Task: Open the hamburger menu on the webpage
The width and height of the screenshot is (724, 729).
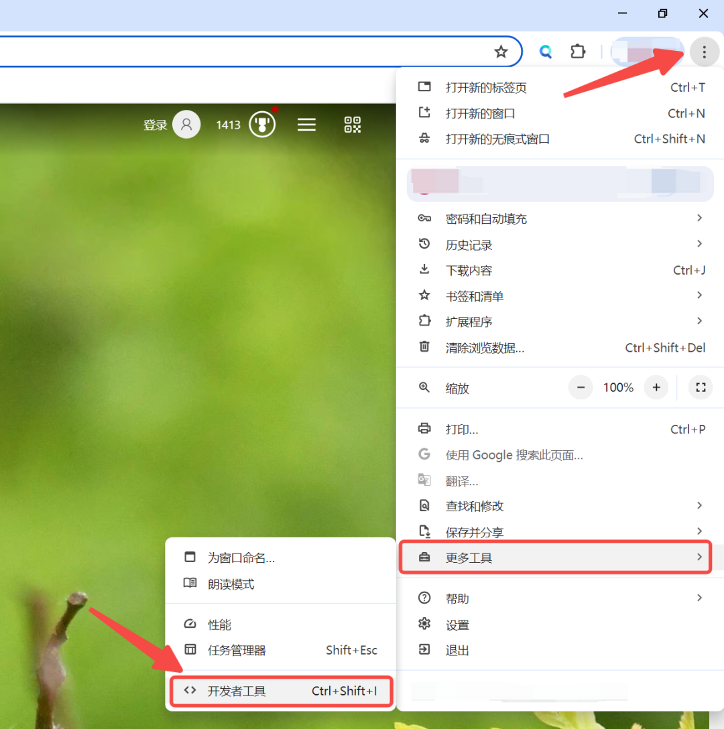Action: (306, 125)
